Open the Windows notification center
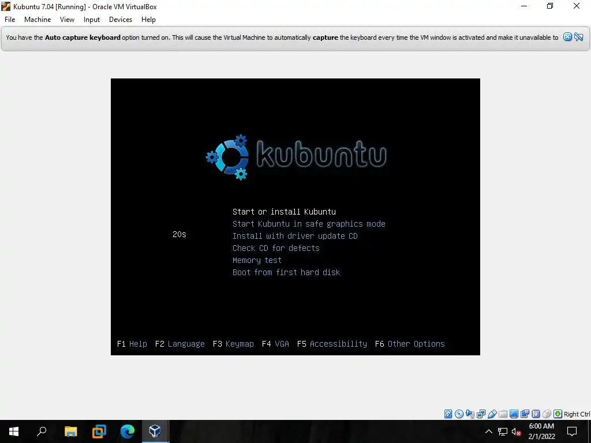Viewport: 591px width, 443px height. pyautogui.click(x=572, y=431)
